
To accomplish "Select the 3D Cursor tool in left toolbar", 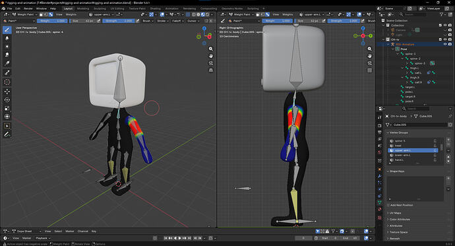I will [7, 82].
